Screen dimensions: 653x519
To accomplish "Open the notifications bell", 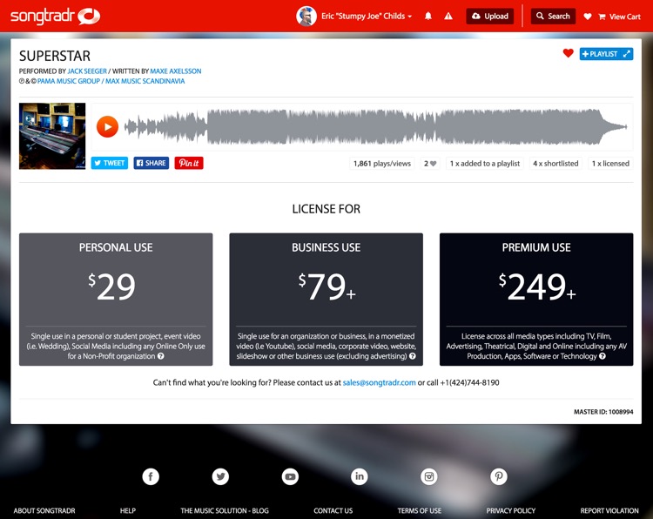I will (428, 17).
